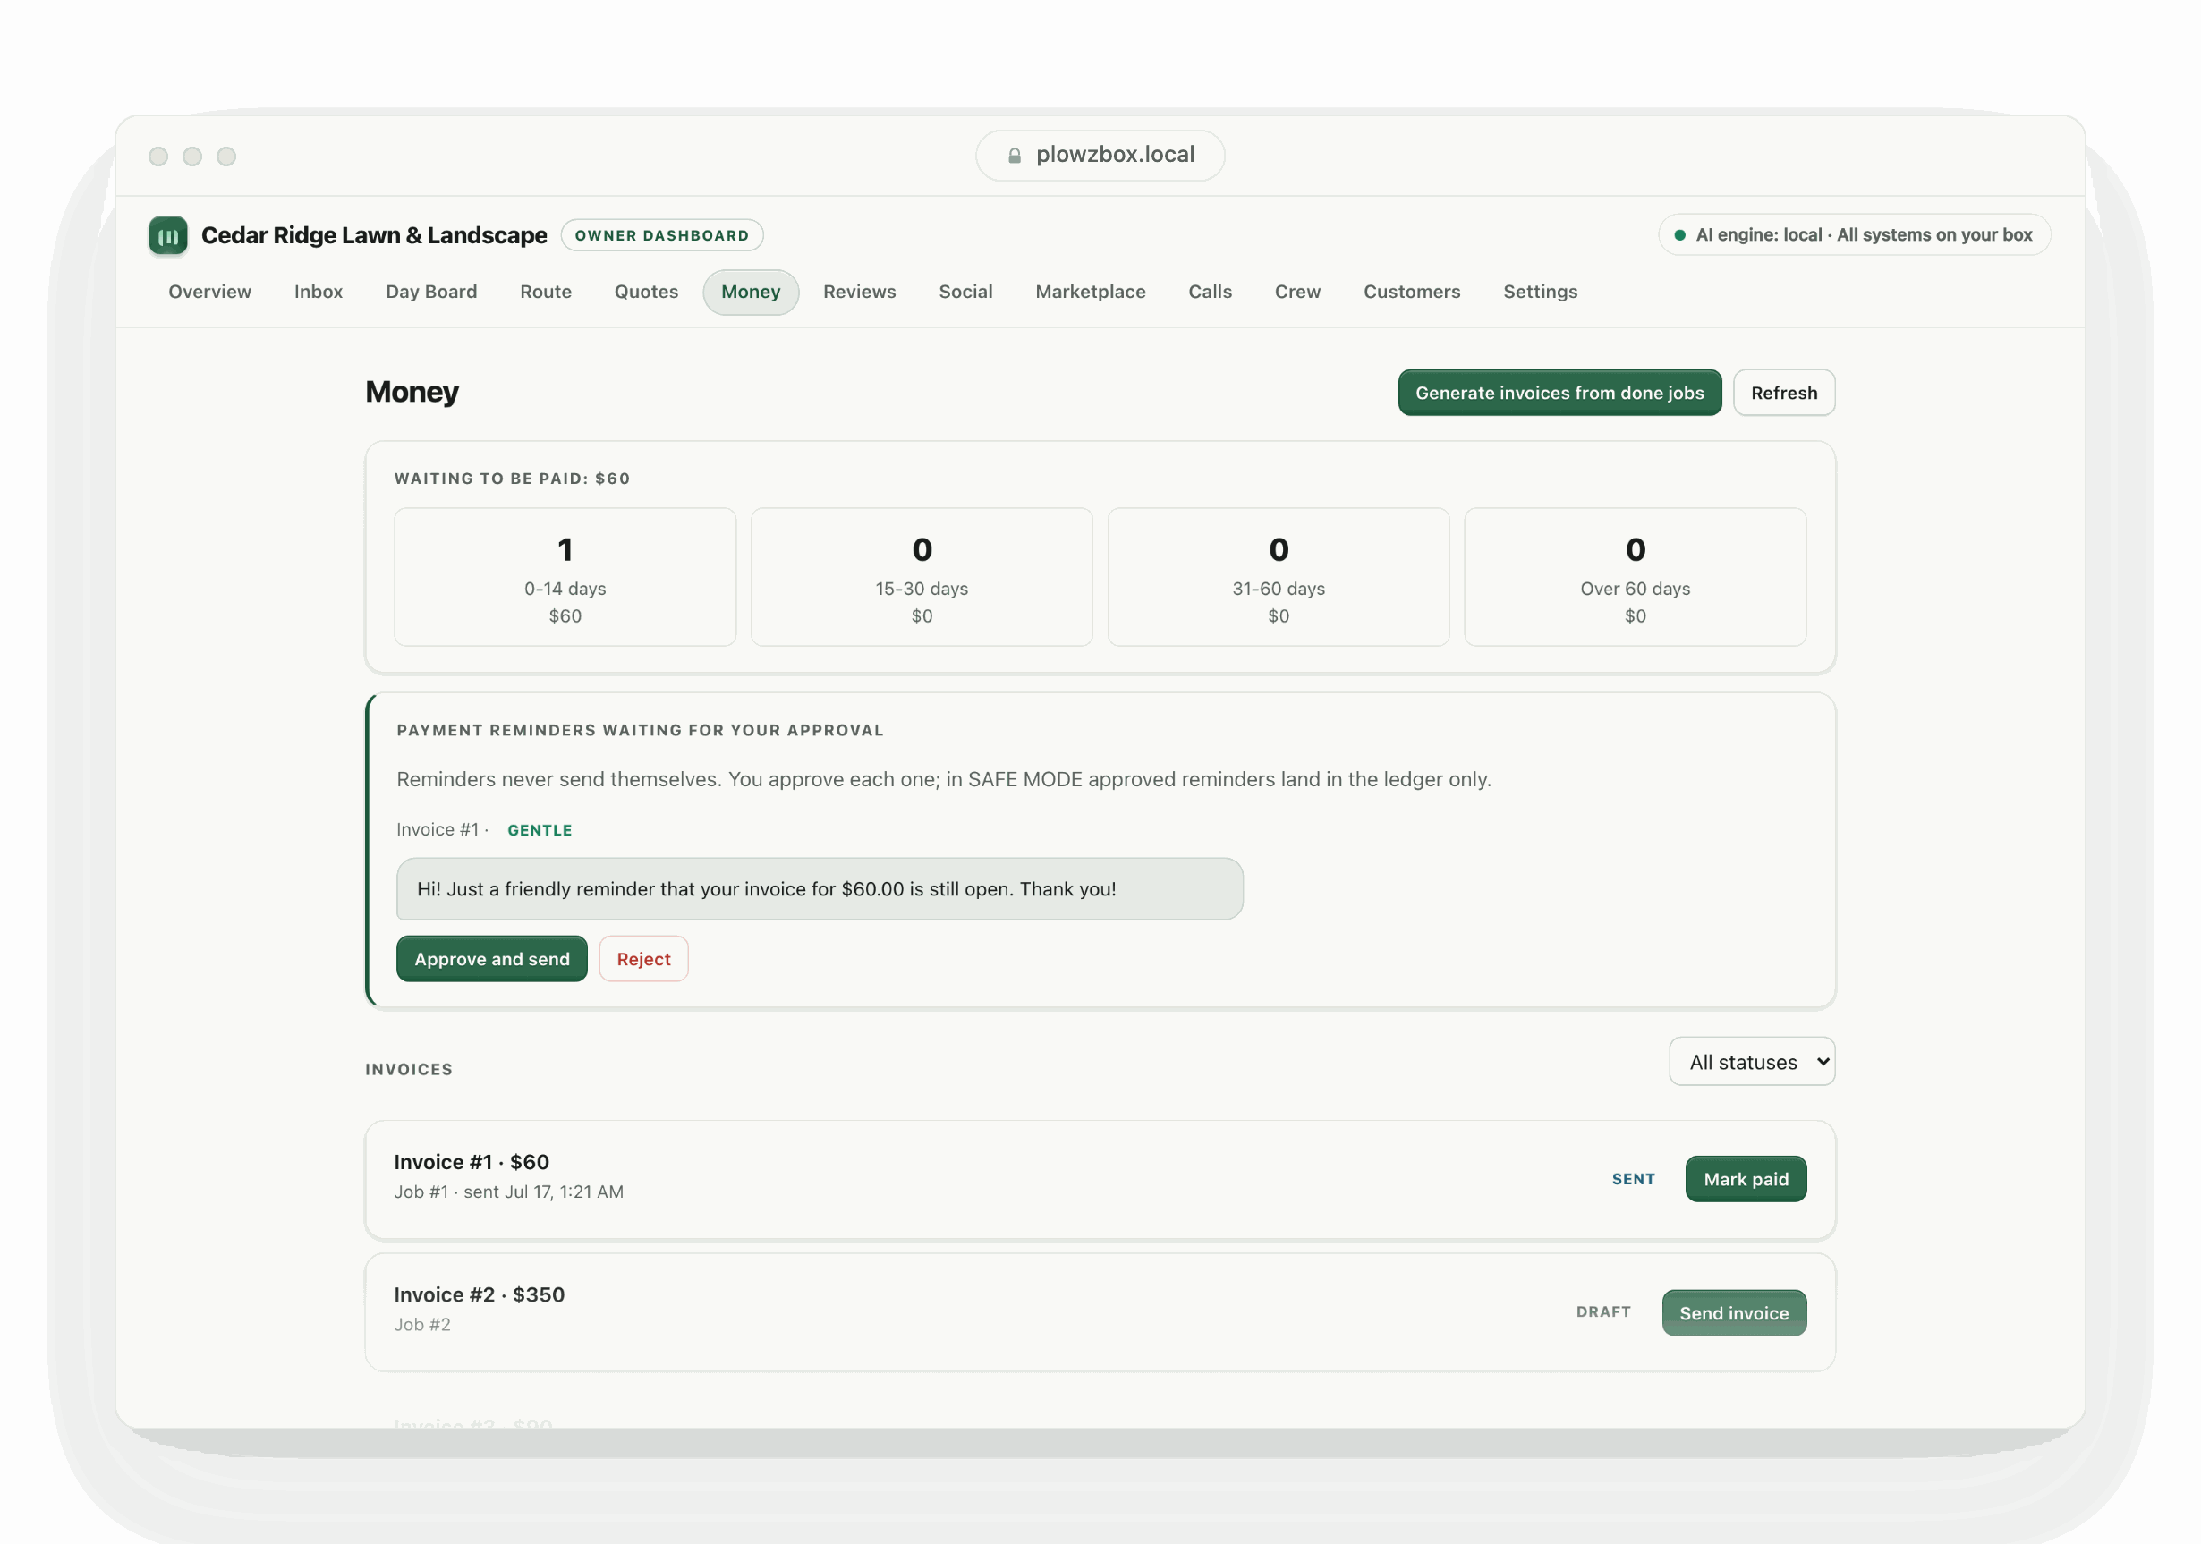2201x1544 pixels.
Task: Open the All statuses filter dropdown
Action: (1752, 1062)
